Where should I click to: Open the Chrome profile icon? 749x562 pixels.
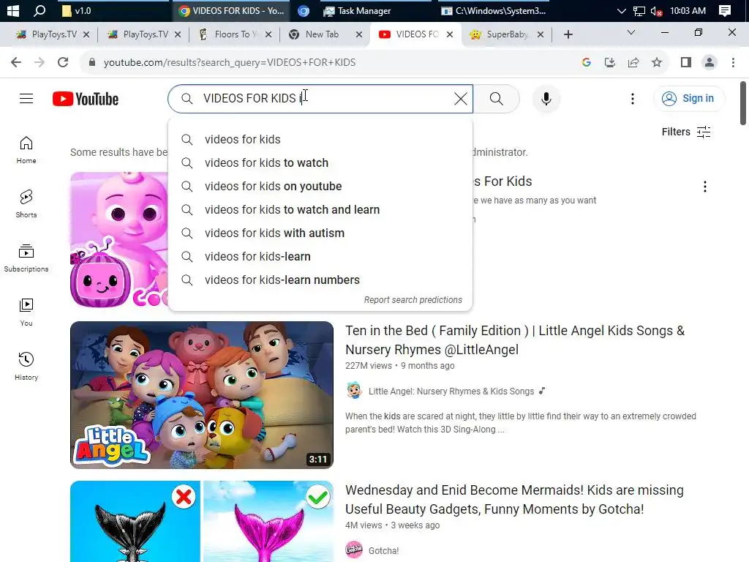pyautogui.click(x=710, y=62)
